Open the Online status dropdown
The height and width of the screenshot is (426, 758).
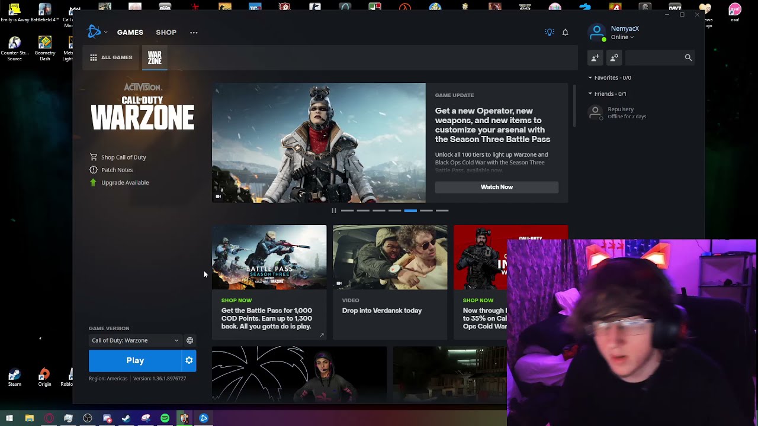coord(622,37)
